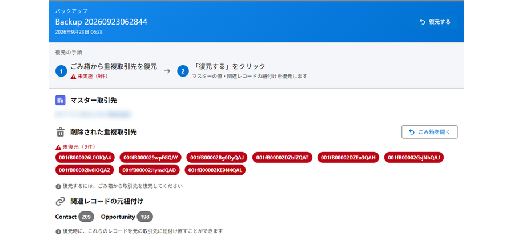Click the Opportunity label
Image resolution: width=514 pixels, height=240 pixels.
click(x=118, y=217)
